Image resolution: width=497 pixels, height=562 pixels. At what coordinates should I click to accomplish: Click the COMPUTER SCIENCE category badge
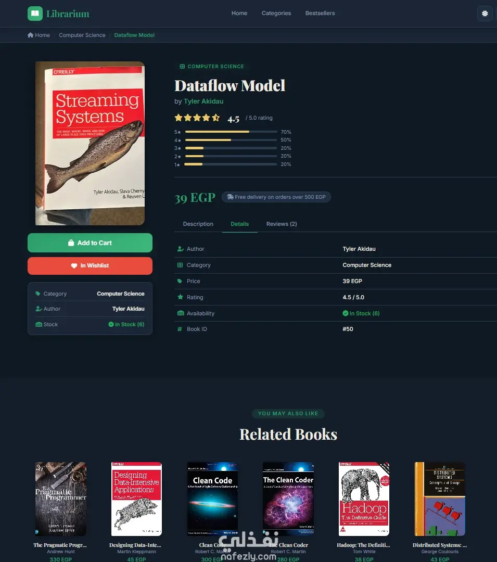(x=212, y=67)
